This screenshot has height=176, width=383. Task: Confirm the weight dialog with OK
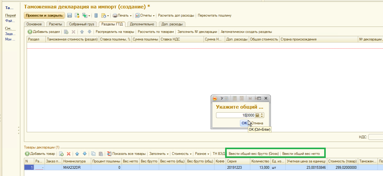coord(244,123)
